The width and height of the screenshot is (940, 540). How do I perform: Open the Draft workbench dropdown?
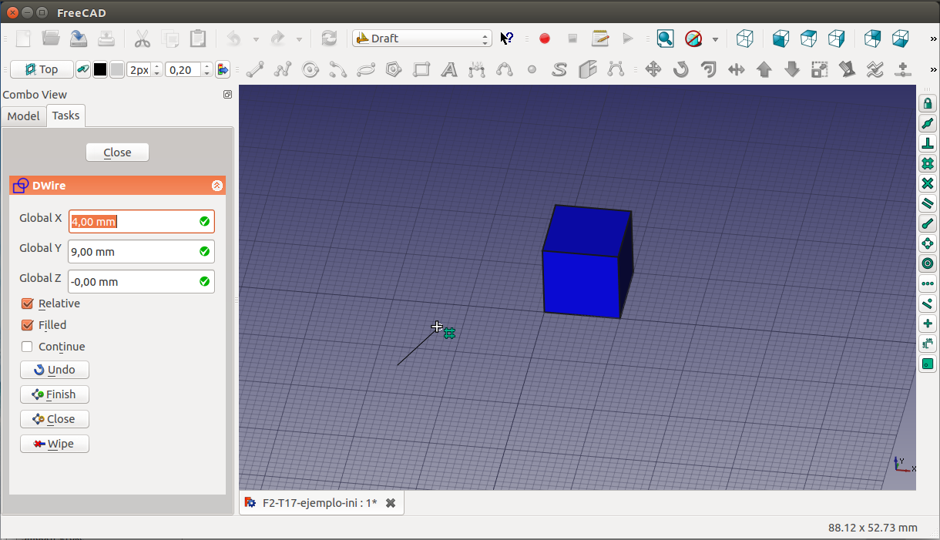click(x=421, y=39)
